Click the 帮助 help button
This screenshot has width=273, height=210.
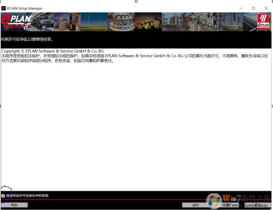tap(14, 205)
